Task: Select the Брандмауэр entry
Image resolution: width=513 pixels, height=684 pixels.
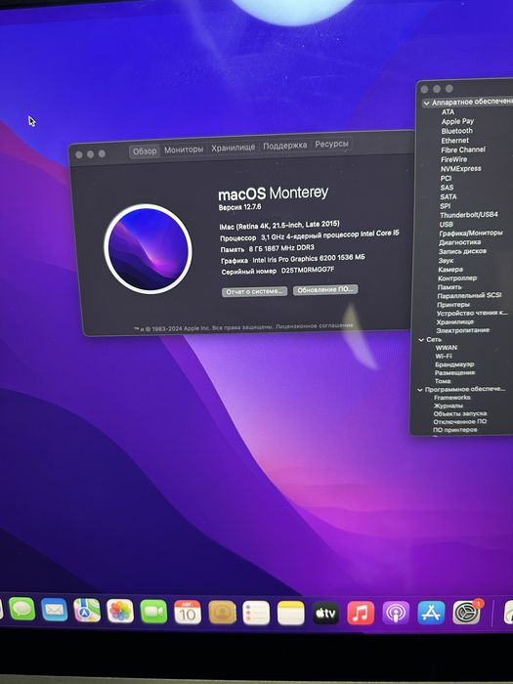Action: (454, 364)
